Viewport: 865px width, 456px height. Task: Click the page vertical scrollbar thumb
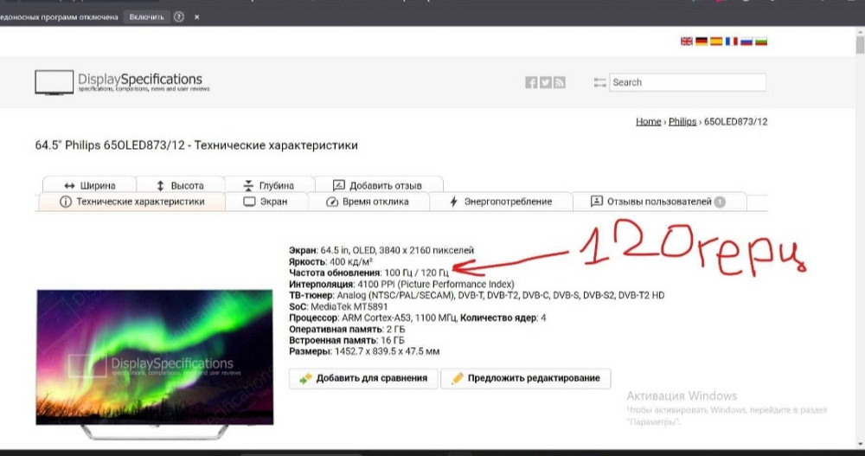pyautogui.click(x=860, y=44)
